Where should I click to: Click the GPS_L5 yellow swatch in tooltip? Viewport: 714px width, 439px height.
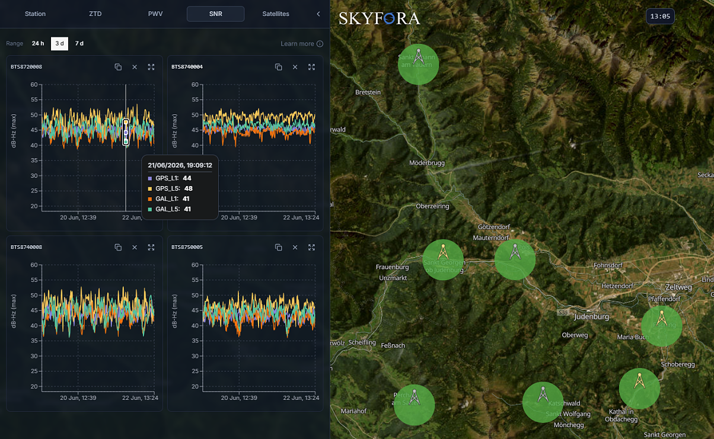pos(150,188)
